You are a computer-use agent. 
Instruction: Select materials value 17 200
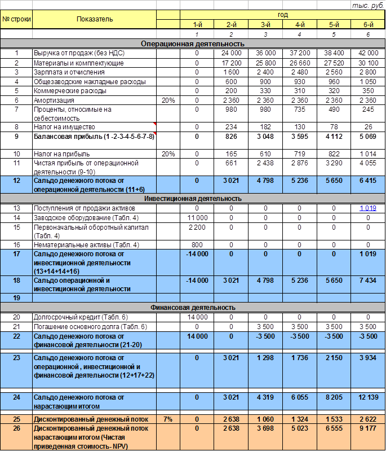231,63
